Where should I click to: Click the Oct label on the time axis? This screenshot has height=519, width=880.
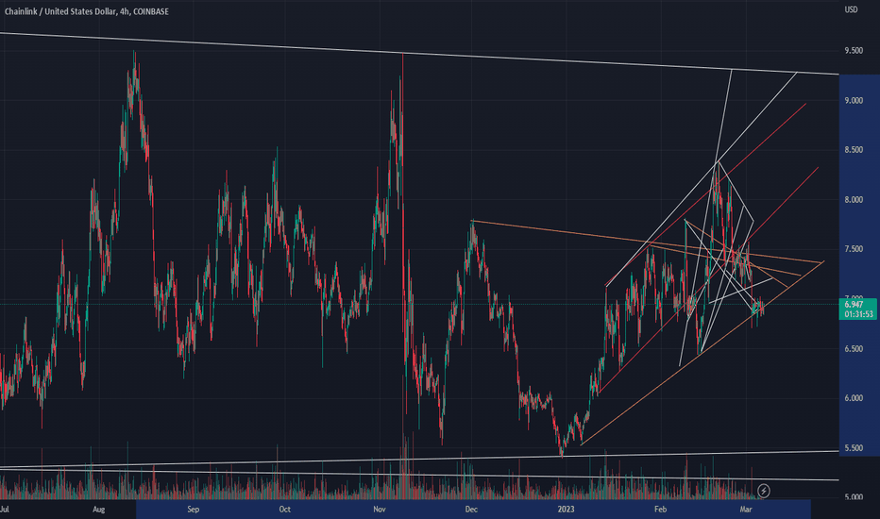coord(284,510)
